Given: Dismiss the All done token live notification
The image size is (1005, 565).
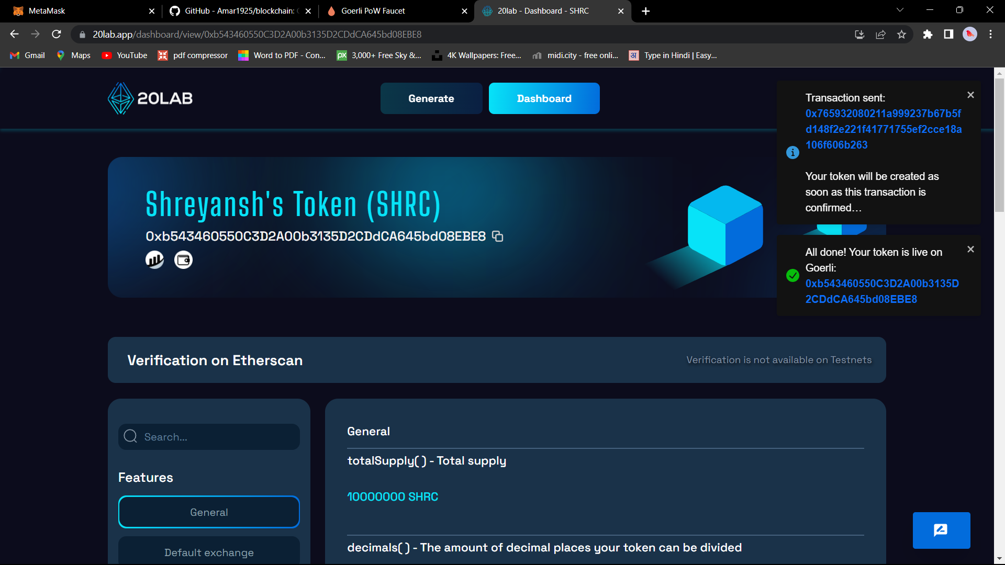Looking at the screenshot, I should tap(970, 249).
